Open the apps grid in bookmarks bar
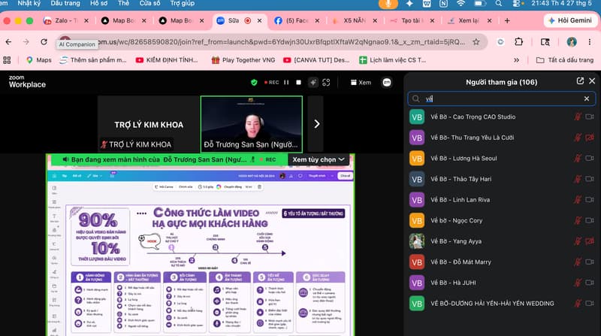Viewport: 601px width, 336px height. point(7,60)
